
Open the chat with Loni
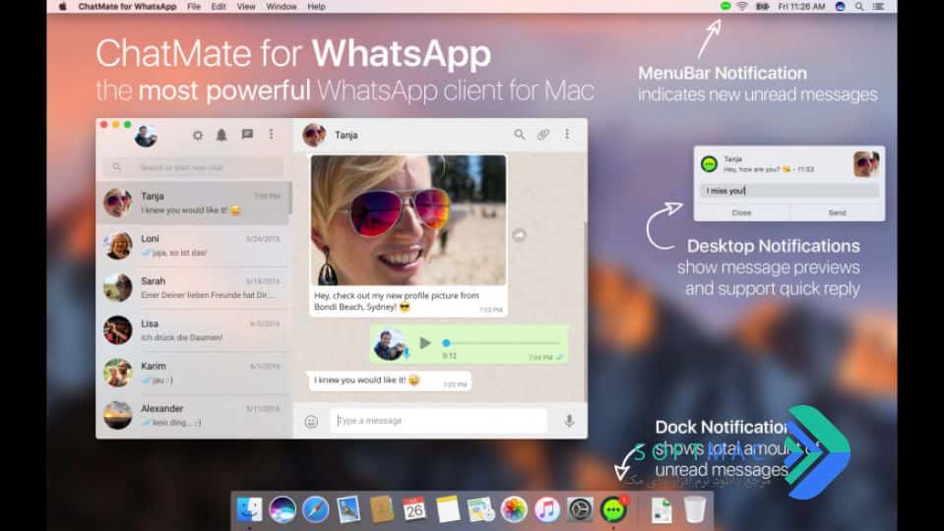pyautogui.click(x=193, y=246)
